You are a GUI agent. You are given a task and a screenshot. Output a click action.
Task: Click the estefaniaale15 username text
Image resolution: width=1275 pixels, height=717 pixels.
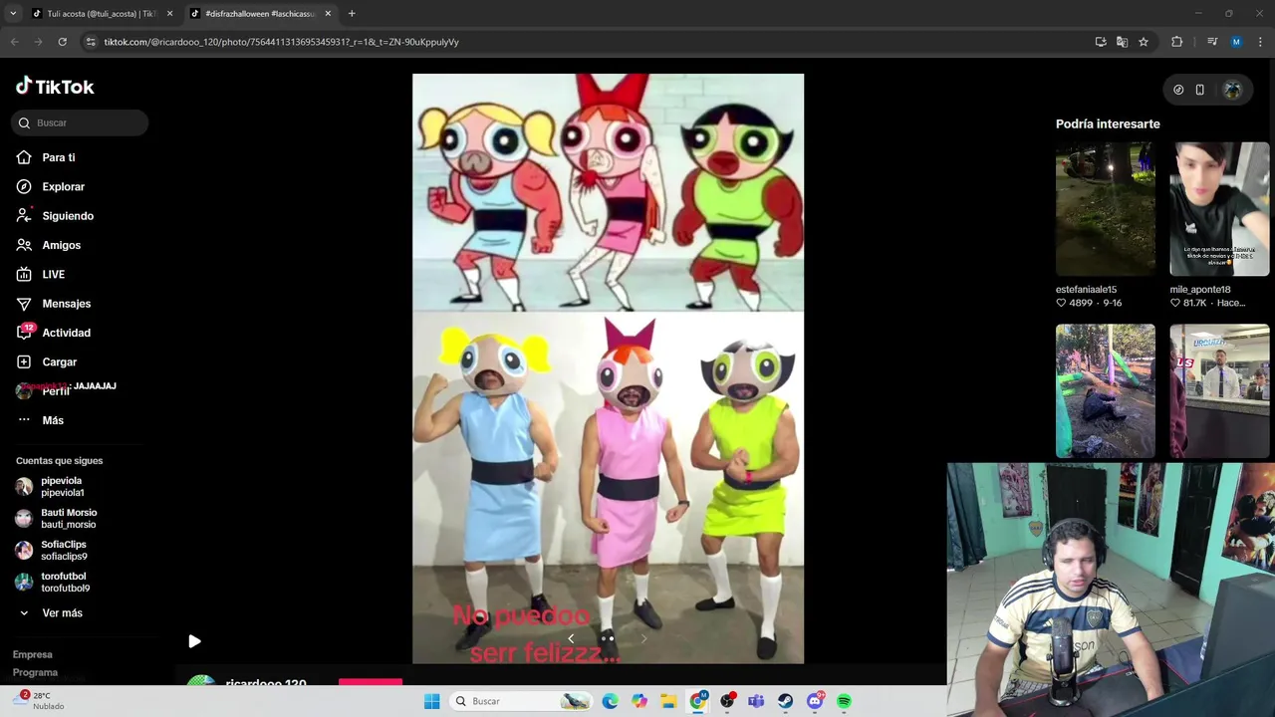[1086, 290]
